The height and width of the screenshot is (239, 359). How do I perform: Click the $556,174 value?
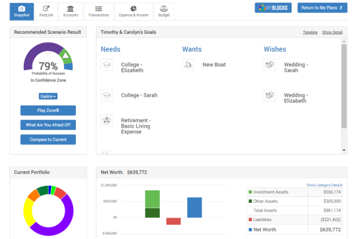tap(332, 192)
